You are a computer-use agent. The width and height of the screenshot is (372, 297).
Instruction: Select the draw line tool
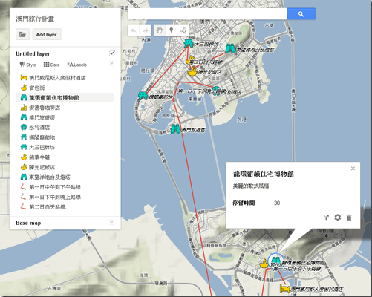tap(183, 30)
